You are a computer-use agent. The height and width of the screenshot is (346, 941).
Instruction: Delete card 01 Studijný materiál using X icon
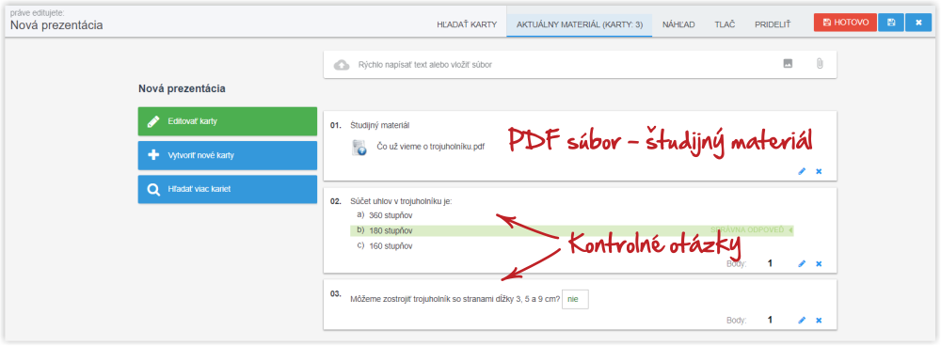coord(819,171)
